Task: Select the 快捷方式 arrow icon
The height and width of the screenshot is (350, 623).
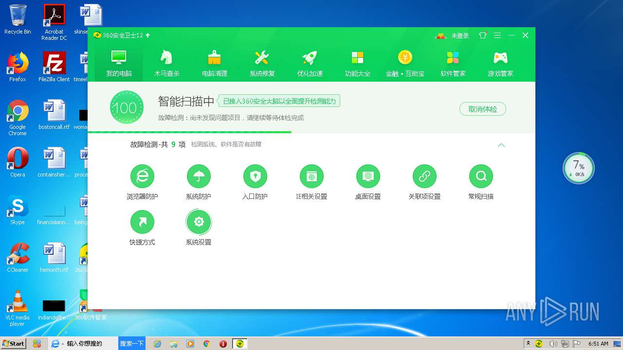Action: [x=142, y=222]
